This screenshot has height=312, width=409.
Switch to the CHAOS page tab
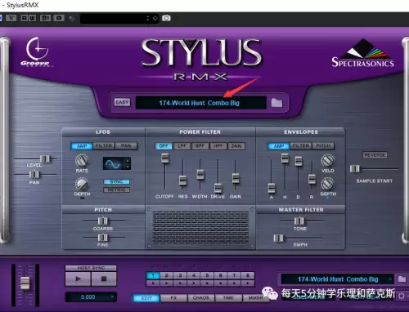[201, 298]
